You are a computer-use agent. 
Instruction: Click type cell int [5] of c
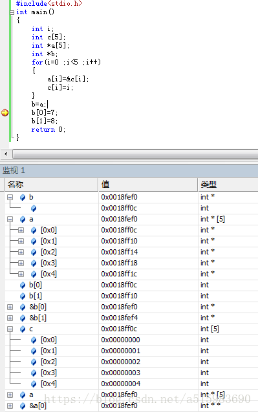(210, 329)
